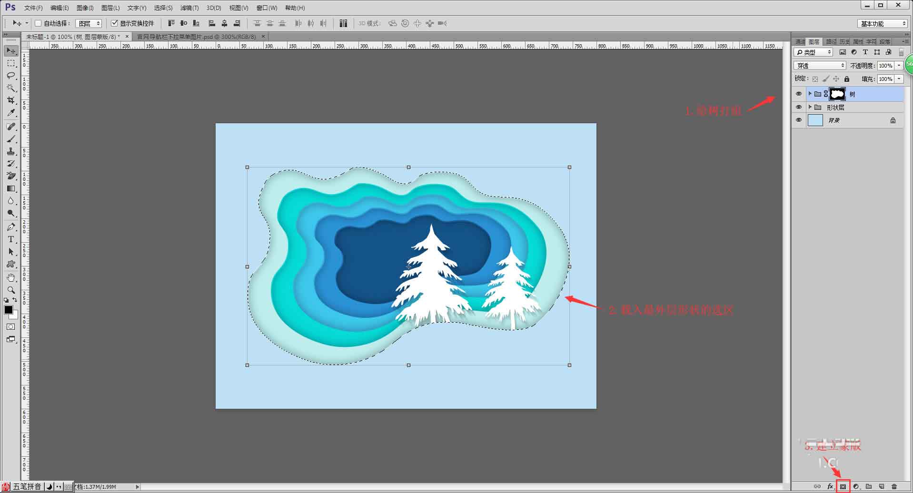Screen dimensions: 913x493
Task: Toggle the lock all padlock button
Action: tap(846, 79)
